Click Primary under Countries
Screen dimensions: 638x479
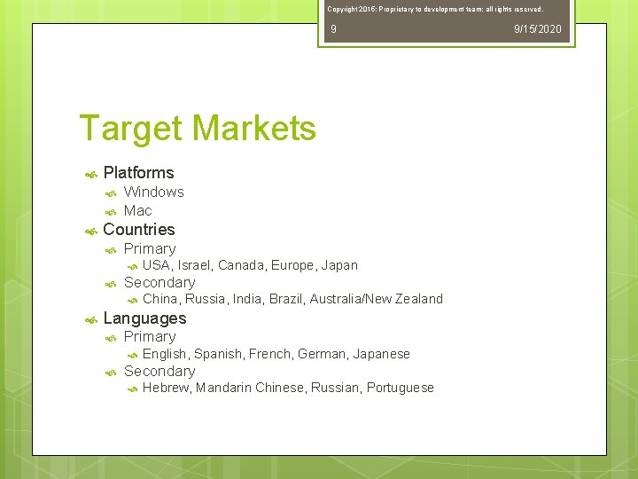tap(150, 249)
